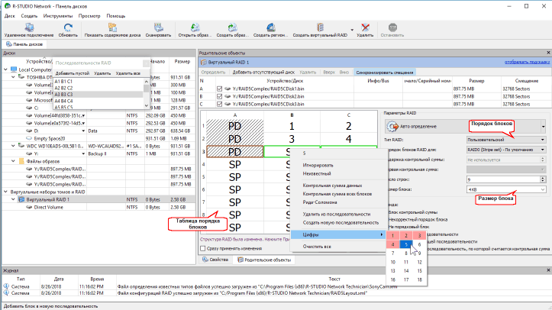The height and width of the screenshot is (310, 552).
Task: Click the Create virtual RAID icon
Action: point(320,27)
